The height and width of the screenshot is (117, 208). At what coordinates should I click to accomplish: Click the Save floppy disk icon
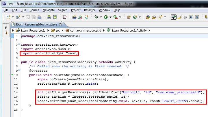pyautogui.click(x=28, y=17)
